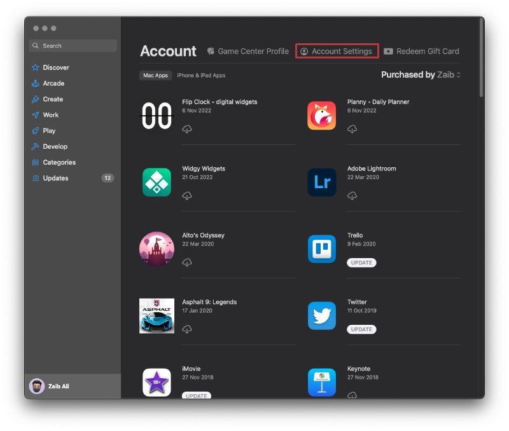Screen dimensions: 509x431
Task: Select Arcade label in sidebar
Action: click(x=53, y=83)
